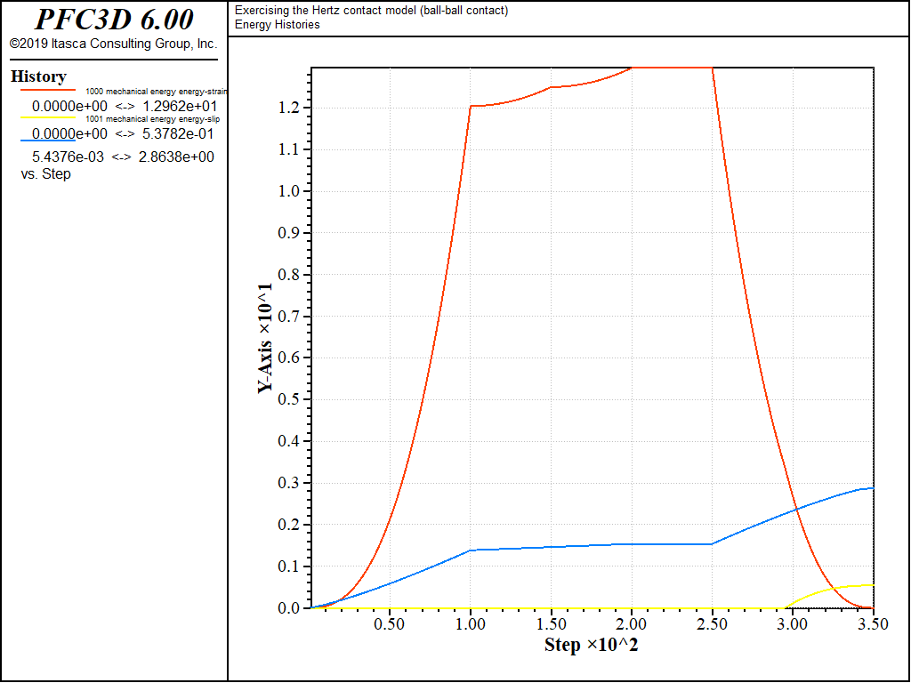Click the x-axis tick label 2.50
The width and height of the screenshot is (911, 683).
tap(713, 624)
